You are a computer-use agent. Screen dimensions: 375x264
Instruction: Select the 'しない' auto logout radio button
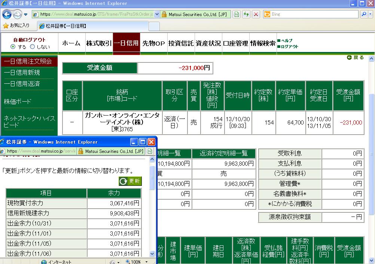(32, 47)
